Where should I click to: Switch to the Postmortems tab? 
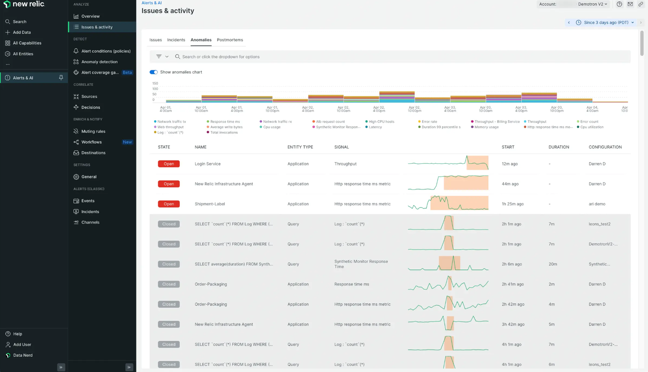230,40
